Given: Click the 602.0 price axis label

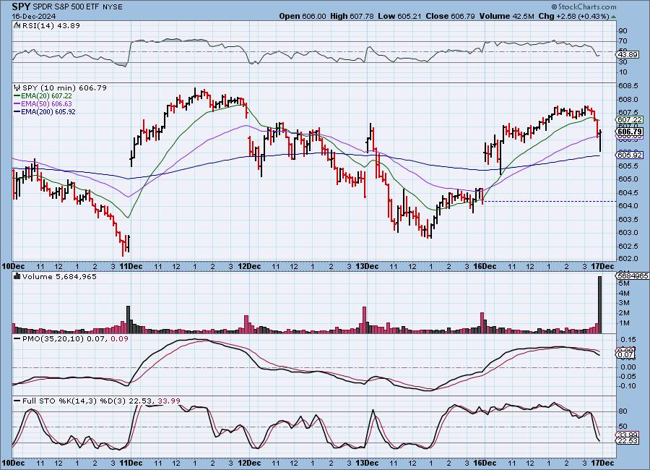Looking at the screenshot, I should click(x=627, y=258).
